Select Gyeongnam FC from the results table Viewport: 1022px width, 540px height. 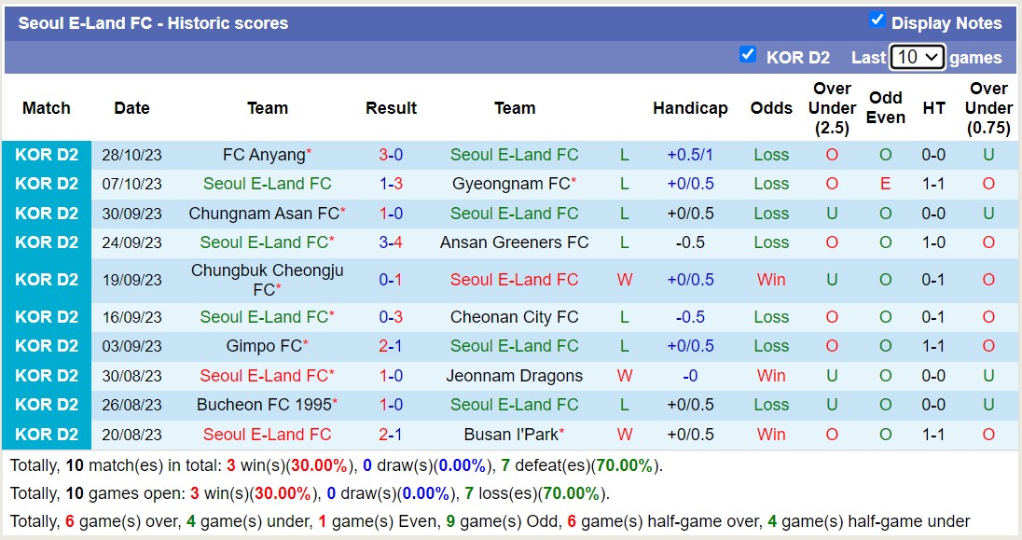click(512, 184)
